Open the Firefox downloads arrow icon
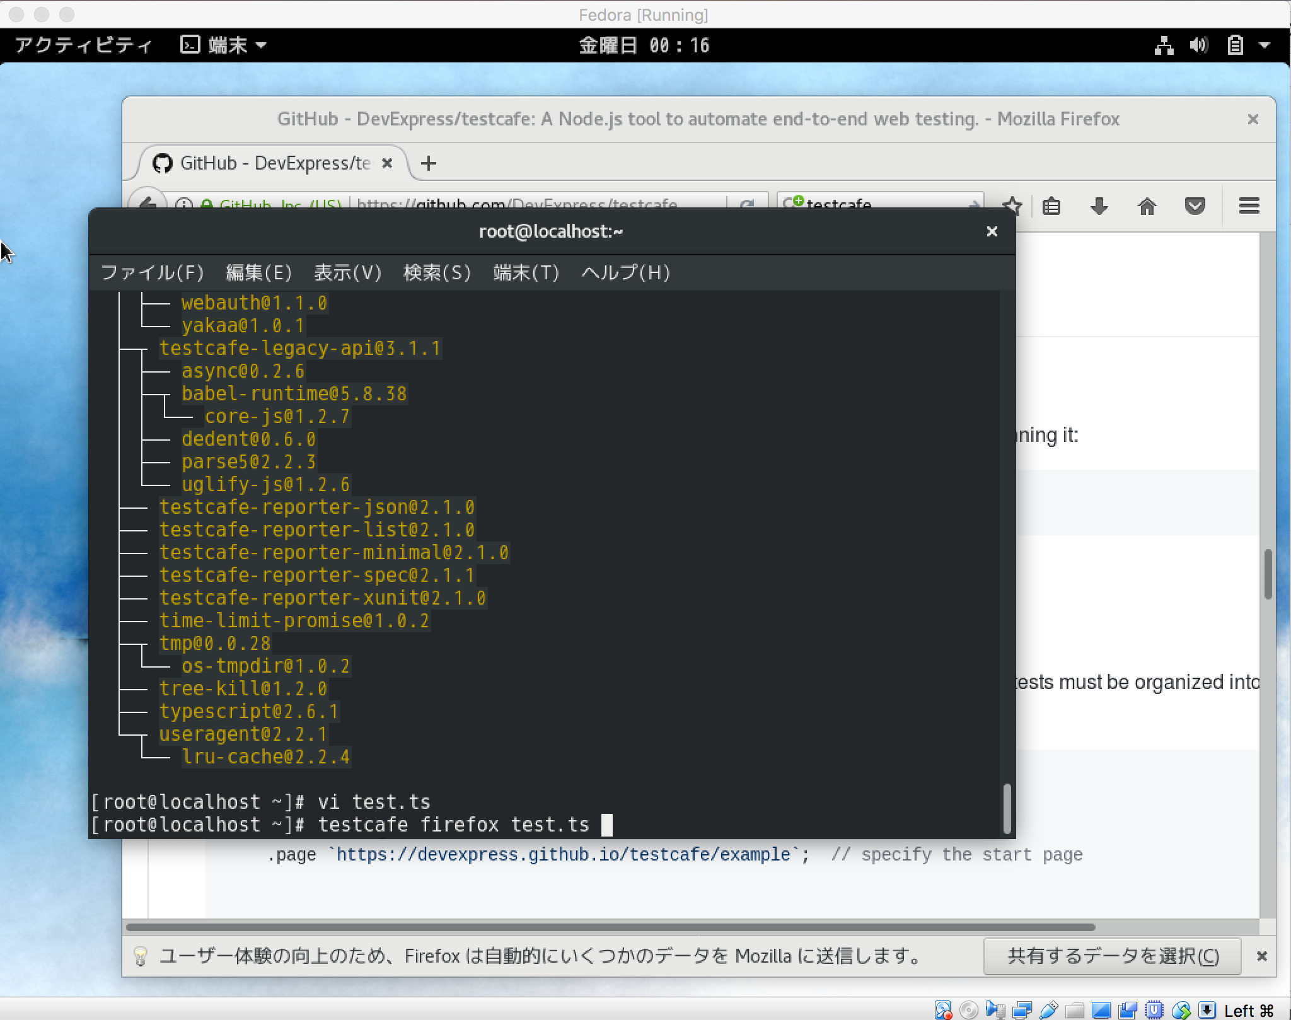This screenshot has width=1291, height=1020. [x=1099, y=206]
